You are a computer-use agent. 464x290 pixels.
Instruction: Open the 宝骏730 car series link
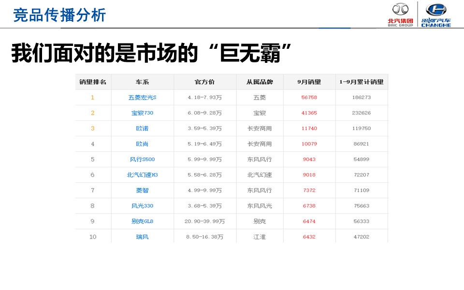(142, 113)
